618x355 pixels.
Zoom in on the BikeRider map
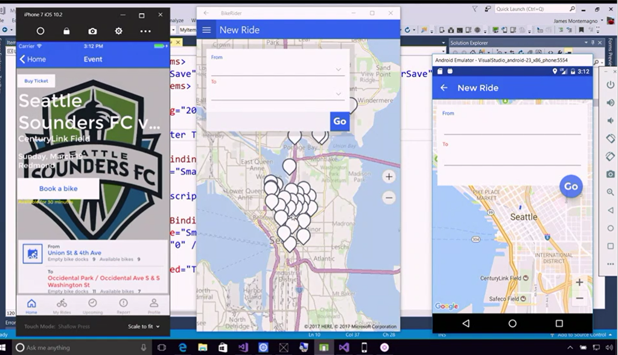[x=389, y=177]
